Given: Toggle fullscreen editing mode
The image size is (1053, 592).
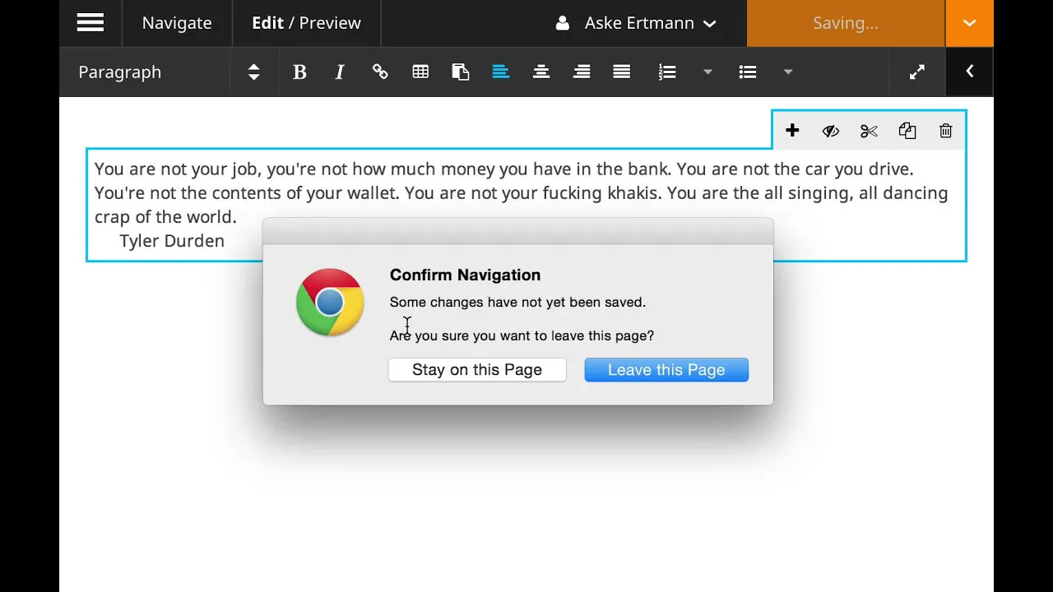Looking at the screenshot, I should [917, 72].
